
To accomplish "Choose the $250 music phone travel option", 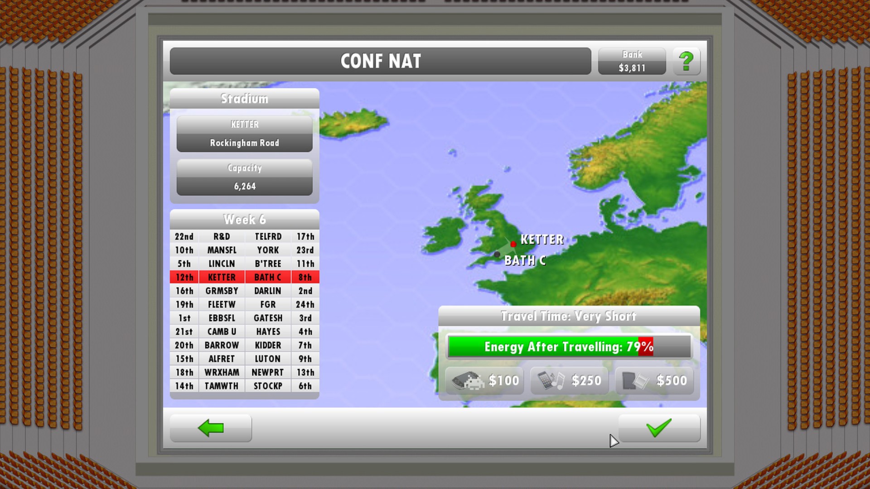I will pos(569,381).
